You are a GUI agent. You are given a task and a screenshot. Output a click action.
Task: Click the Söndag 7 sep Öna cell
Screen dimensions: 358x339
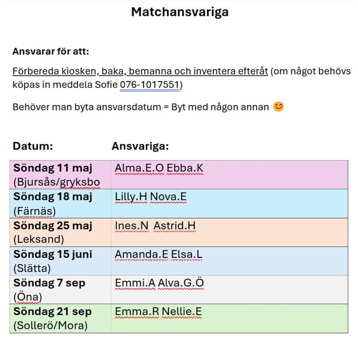pos(60,290)
